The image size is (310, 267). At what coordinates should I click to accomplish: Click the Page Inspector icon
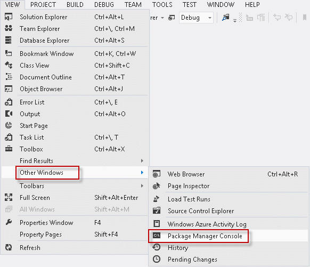click(157, 186)
